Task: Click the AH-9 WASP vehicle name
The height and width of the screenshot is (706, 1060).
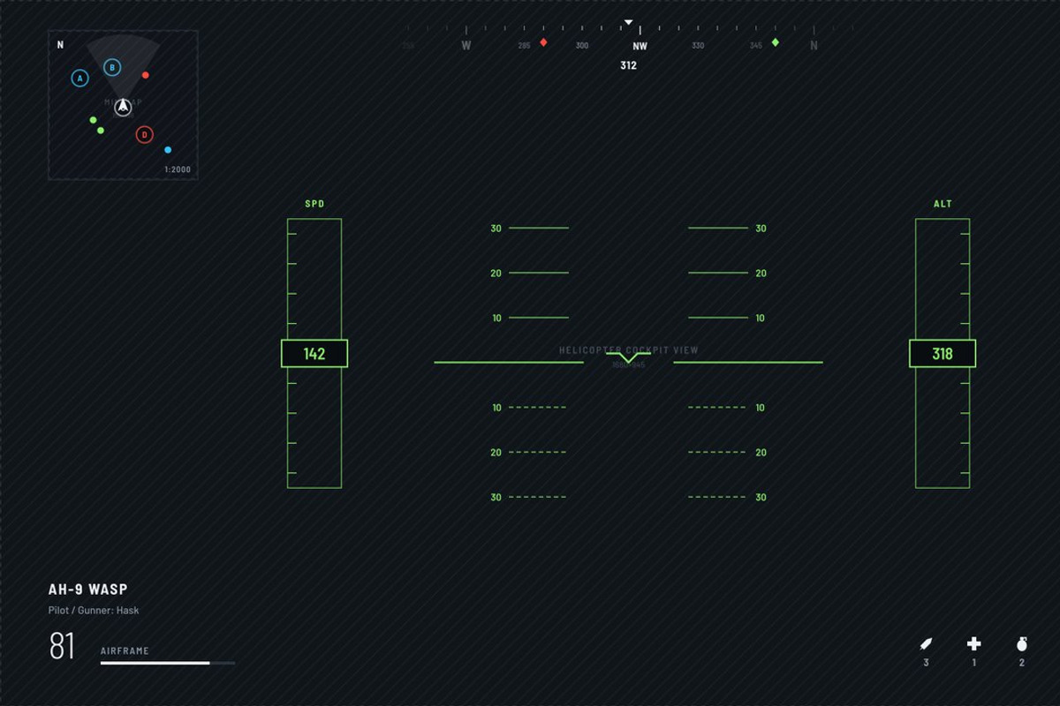Action: [x=87, y=590]
